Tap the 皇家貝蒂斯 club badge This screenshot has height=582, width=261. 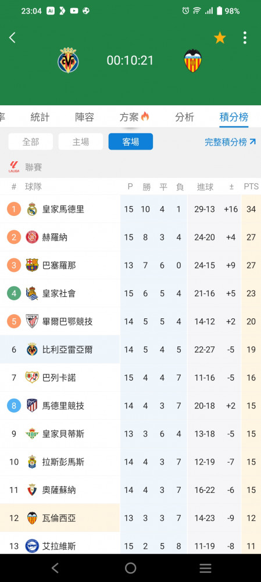coord(32,434)
